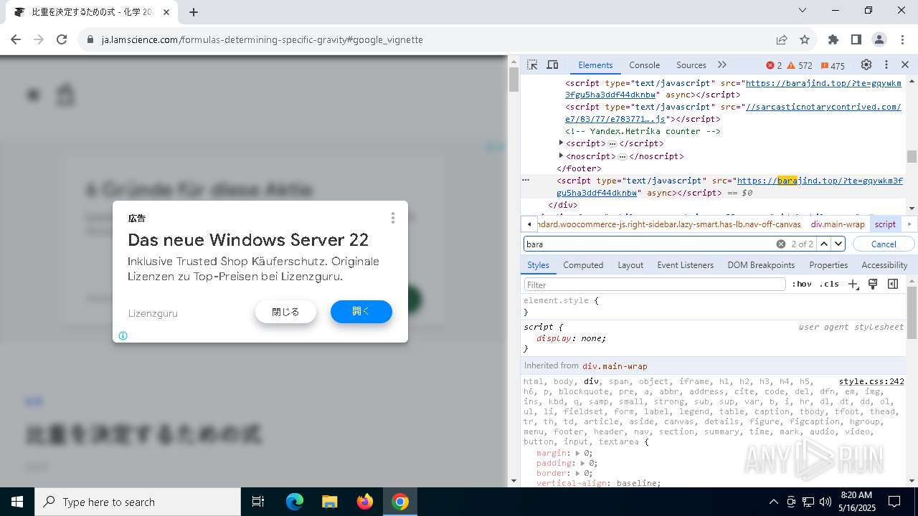Click the 475 issues badge
Image resolution: width=918 pixels, height=516 pixels.
[833, 65]
